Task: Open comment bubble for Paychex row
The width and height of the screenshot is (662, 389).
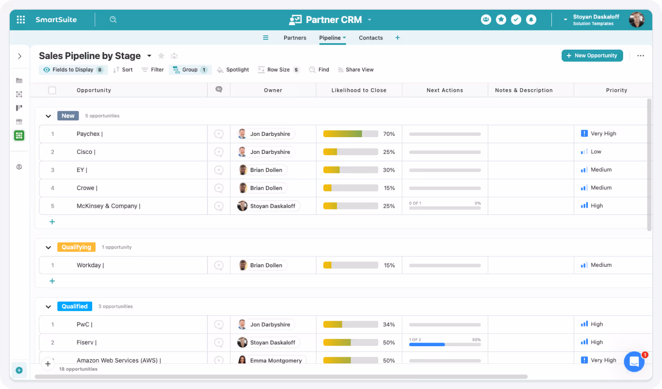Action: tap(219, 134)
